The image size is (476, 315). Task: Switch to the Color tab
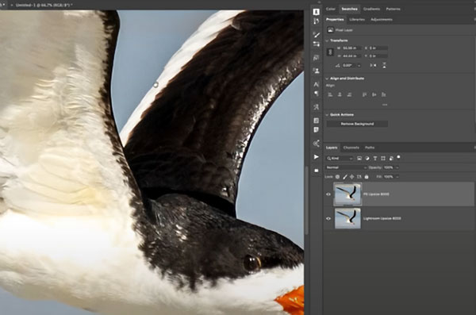click(x=330, y=9)
